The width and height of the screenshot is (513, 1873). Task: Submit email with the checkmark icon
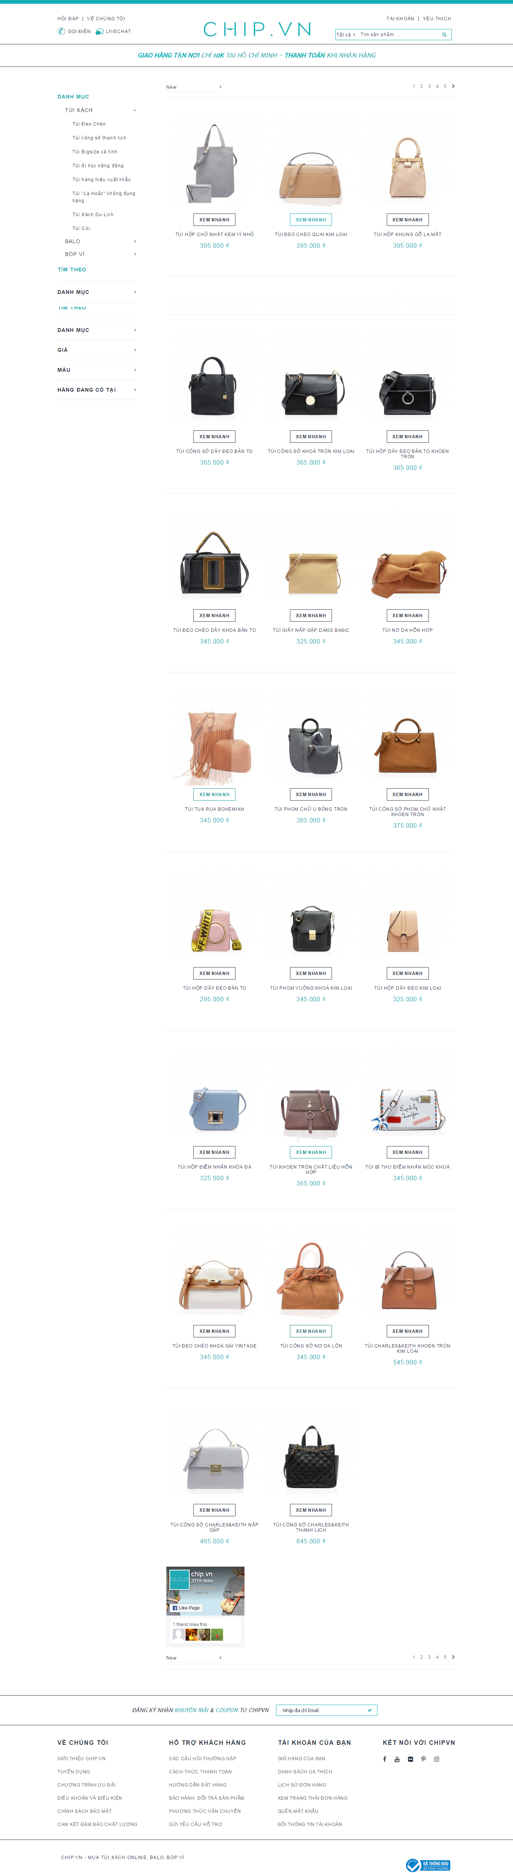(x=370, y=1709)
